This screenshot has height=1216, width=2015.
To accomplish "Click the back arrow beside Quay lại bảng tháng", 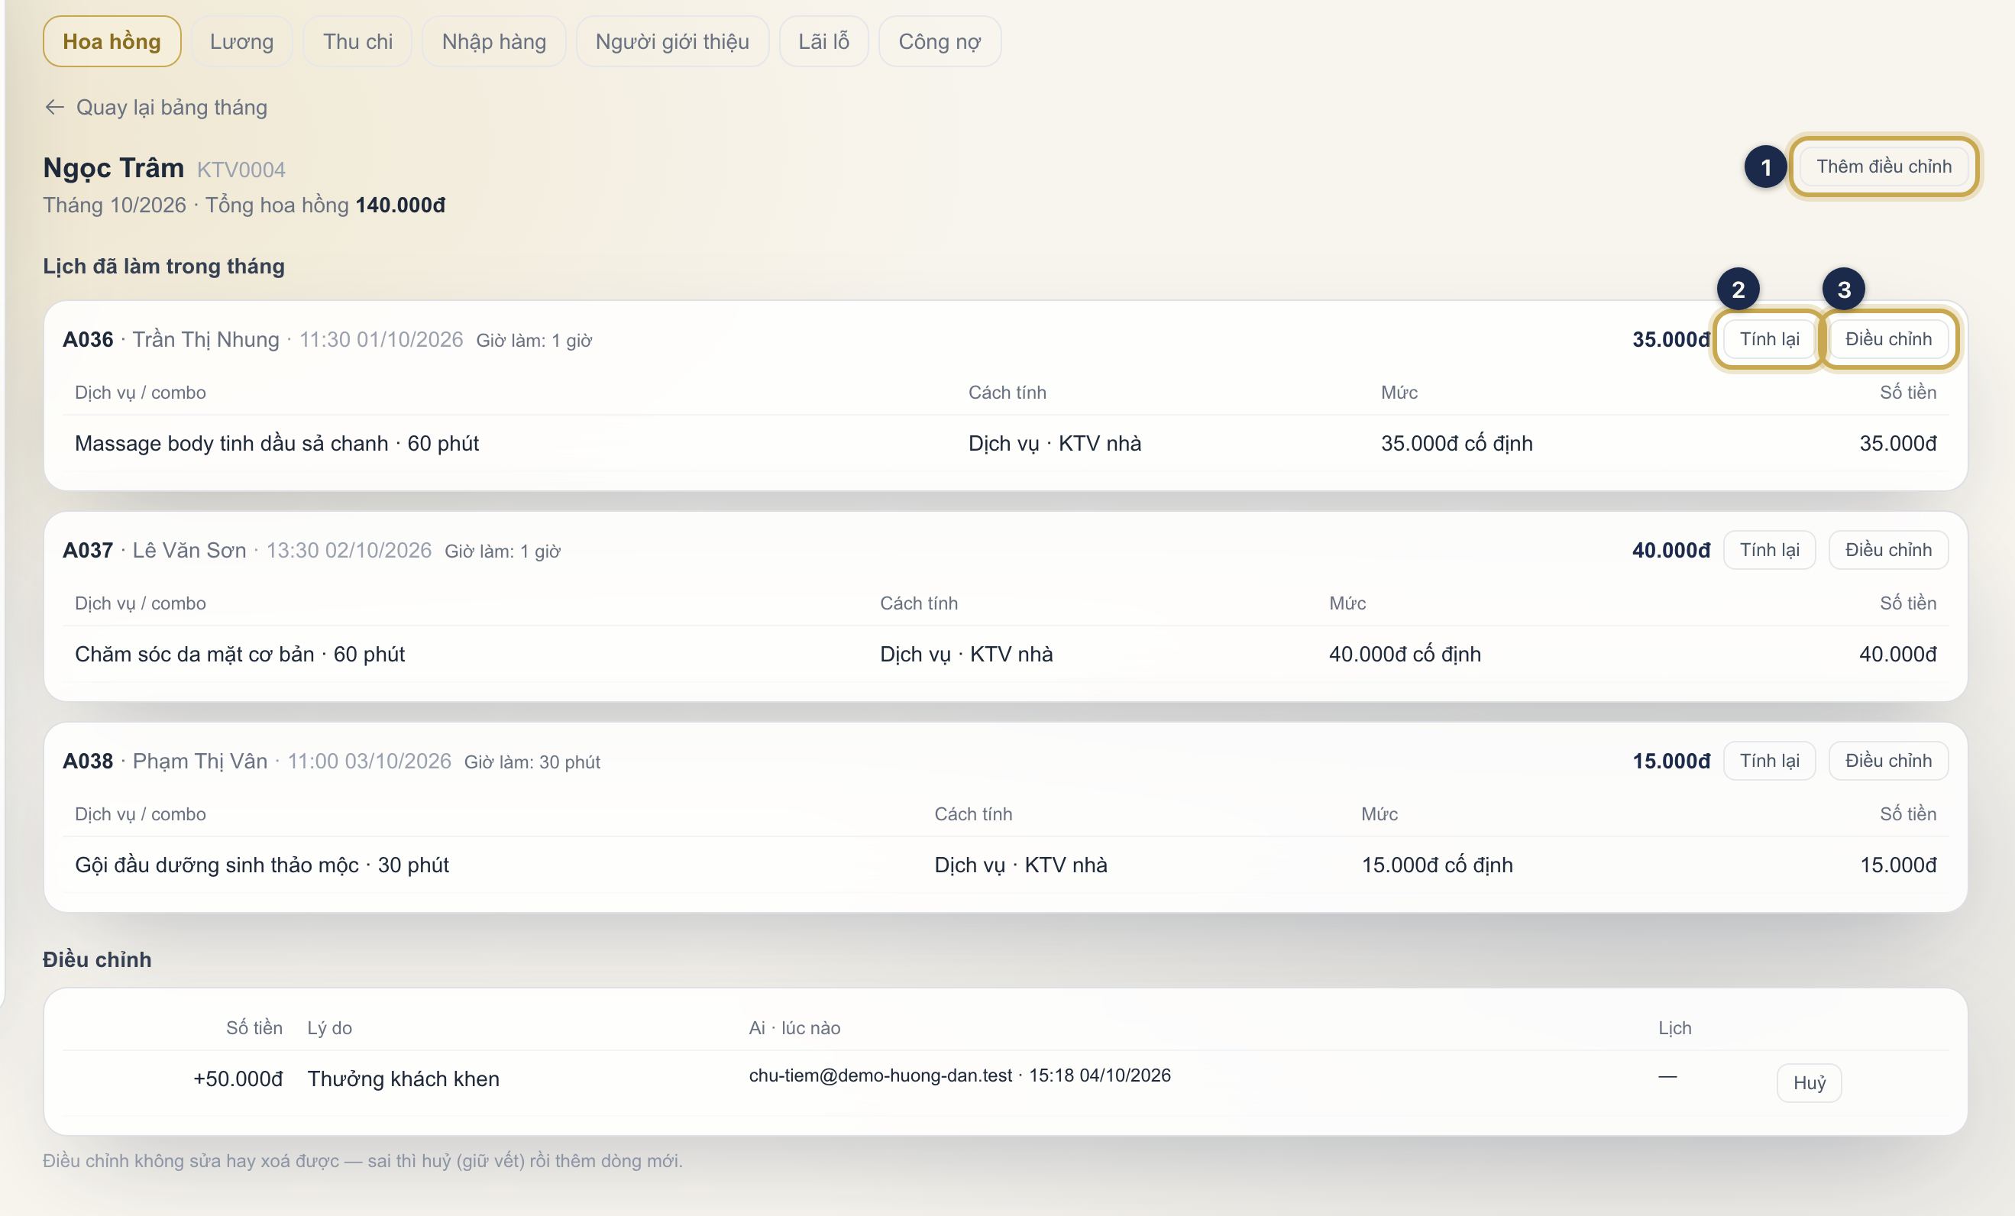I will tap(55, 107).
